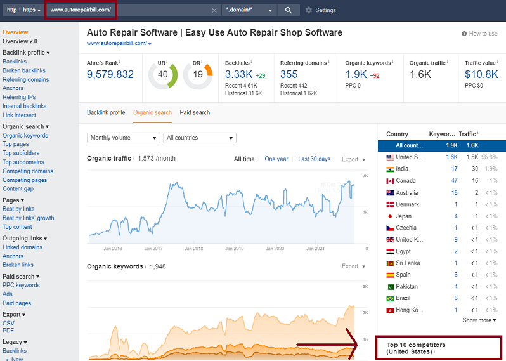
Task: Click the Canada flag icon
Action: coord(390,181)
